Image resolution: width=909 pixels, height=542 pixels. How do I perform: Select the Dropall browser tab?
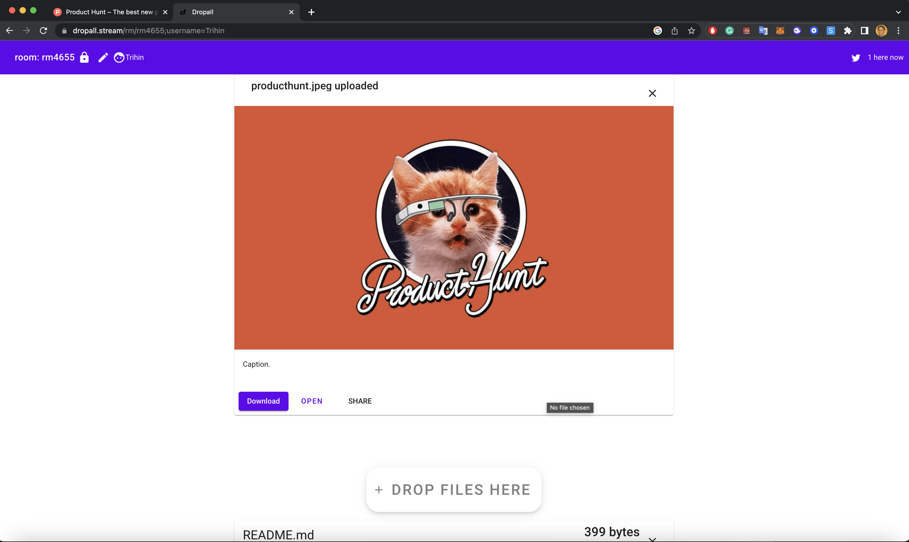pos(236,12)
